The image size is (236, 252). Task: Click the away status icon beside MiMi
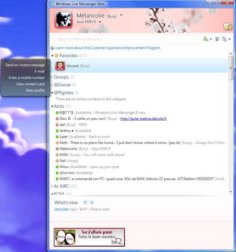[57, 155]
